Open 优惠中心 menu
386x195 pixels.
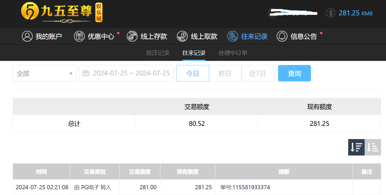(94, 36)
